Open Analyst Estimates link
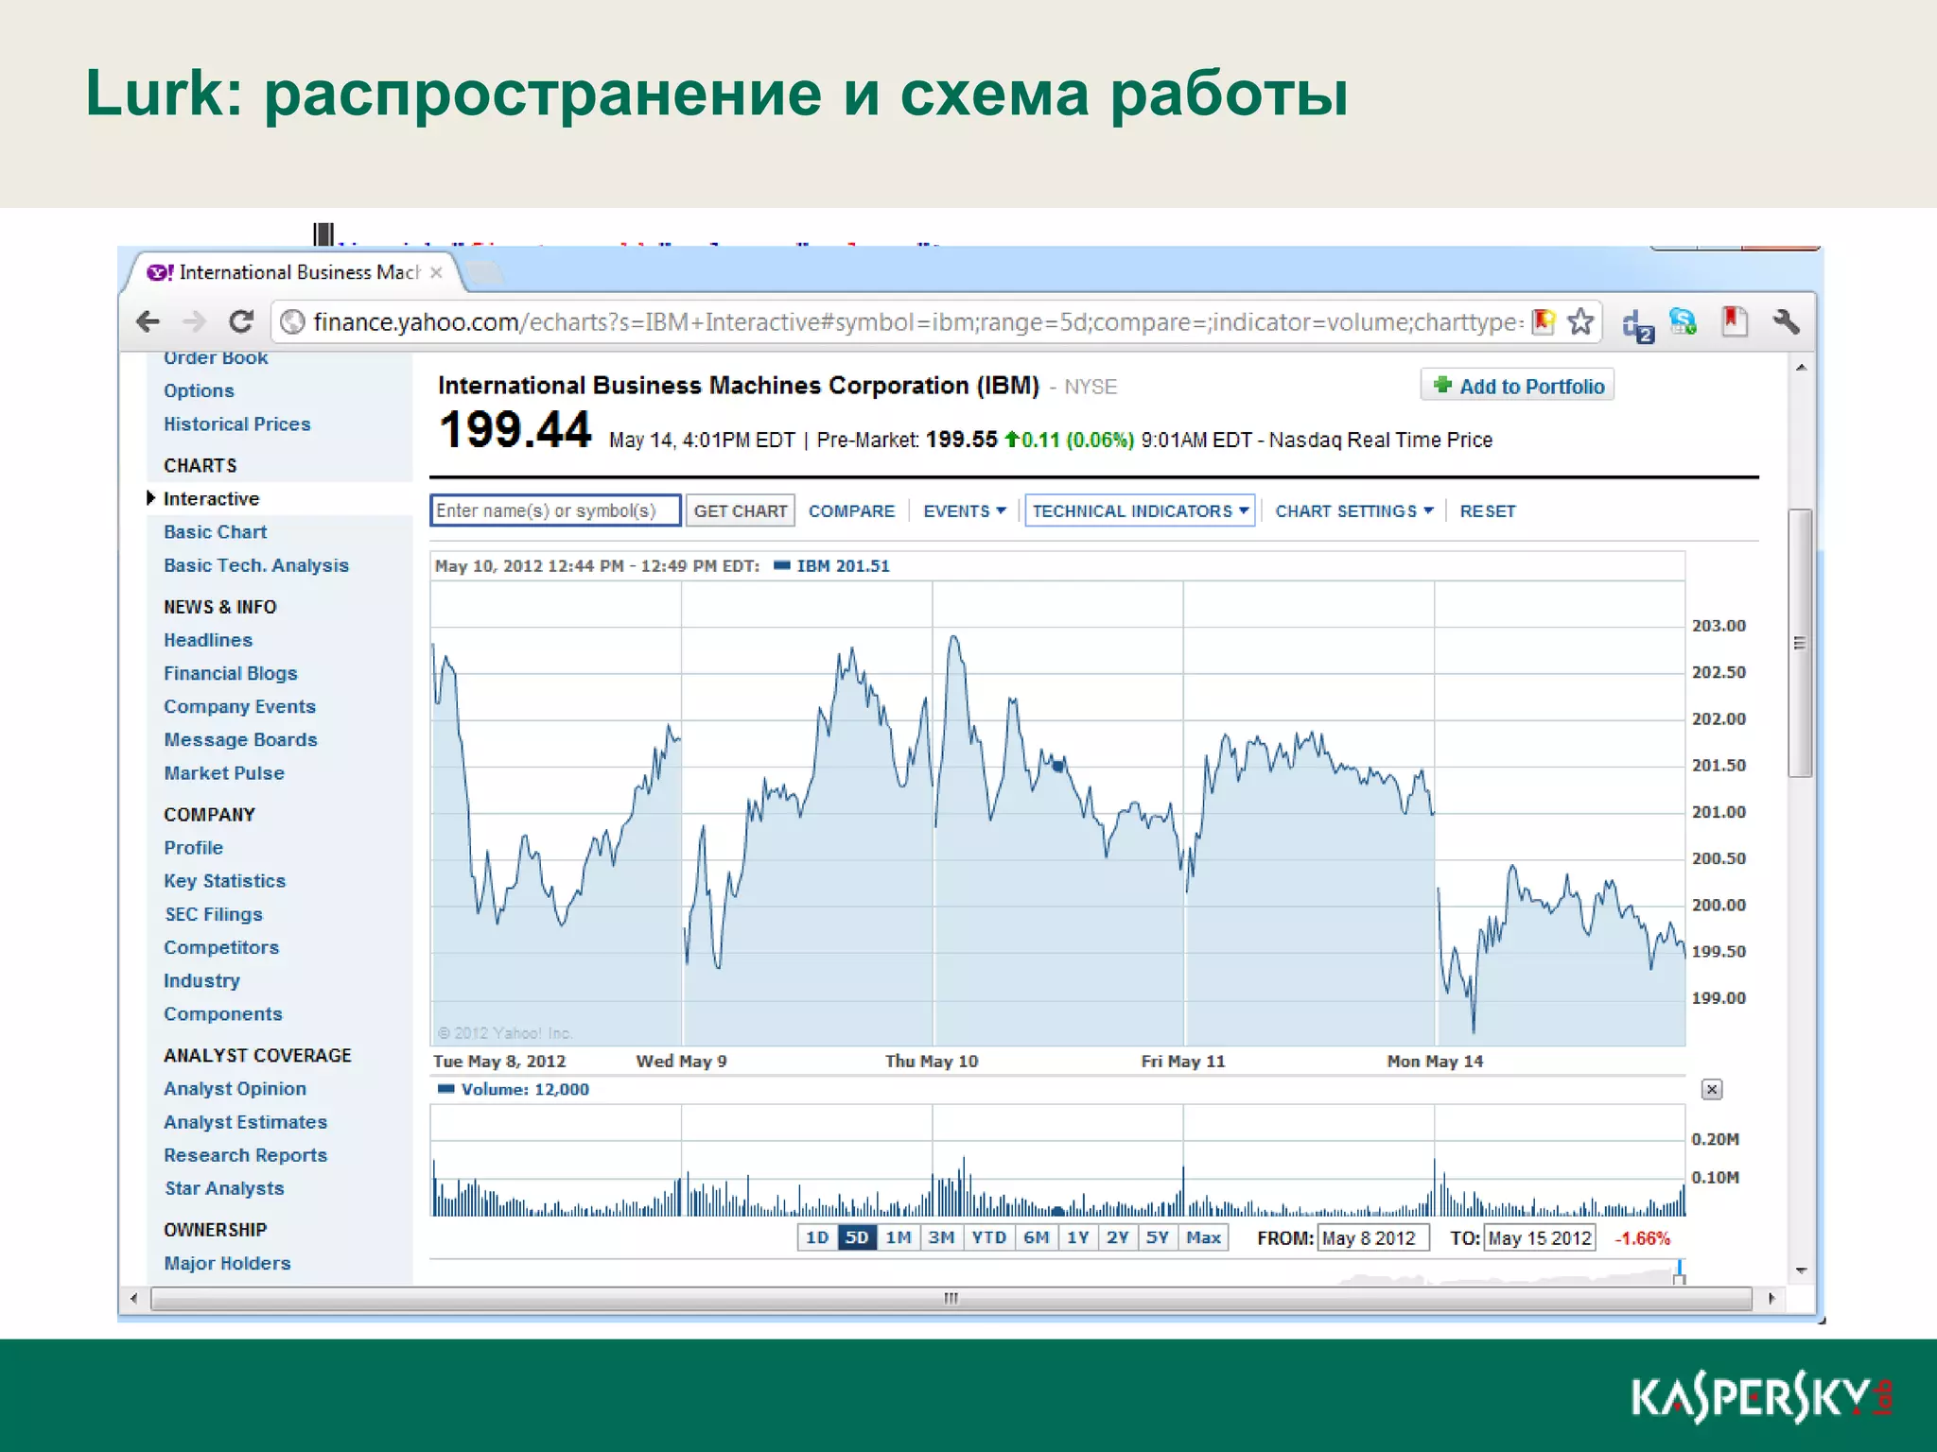 (x=246, y=1121)
